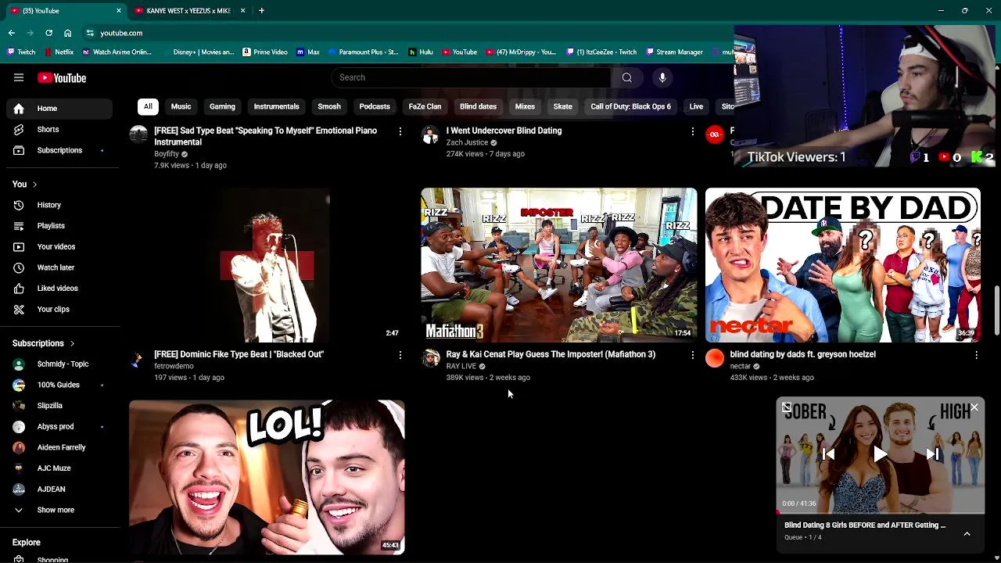The height and width of the screenshot is (563, 1001).
Task: Select the Music filter chip
Action: [x=181, y=106]
